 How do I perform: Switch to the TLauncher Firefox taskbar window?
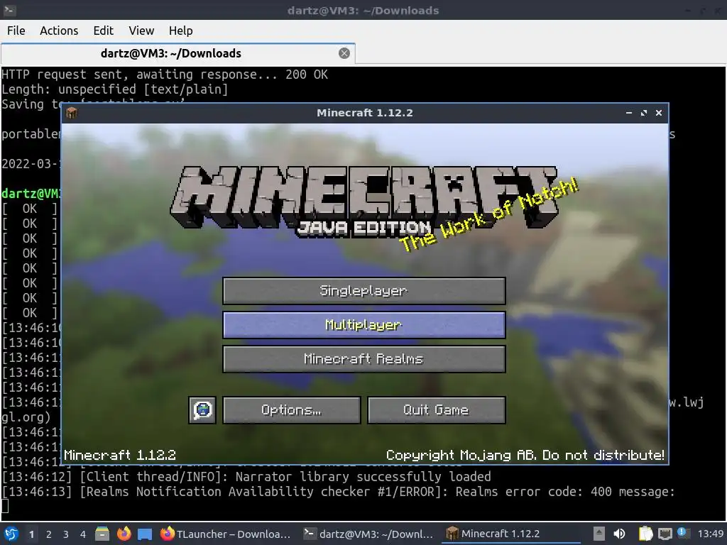[226, 534]
